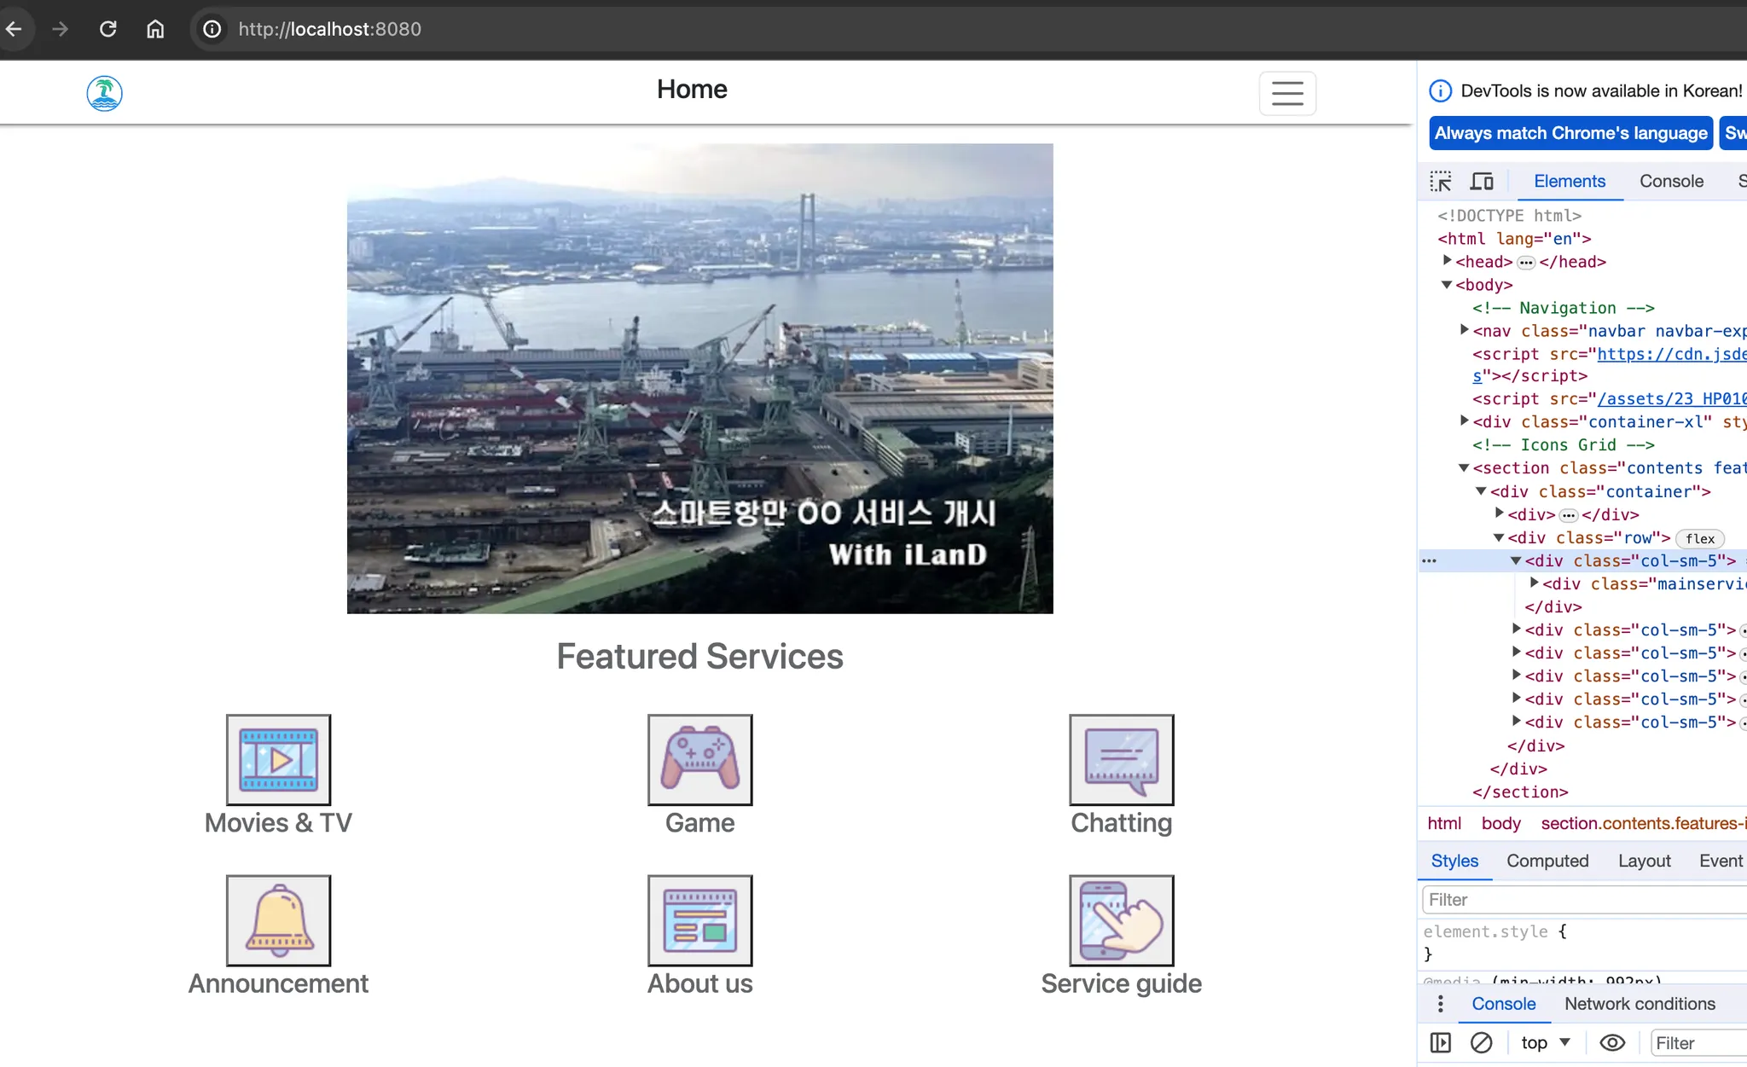Click the palm tree site logo
Viewport: 1747px width, 1067px height.
(104, 94)
